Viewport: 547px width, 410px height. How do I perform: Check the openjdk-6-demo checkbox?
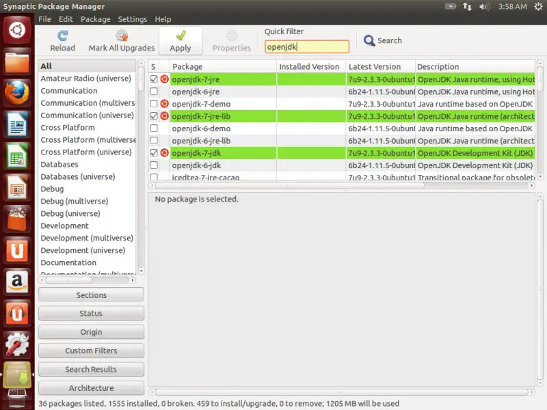point(154,128)
